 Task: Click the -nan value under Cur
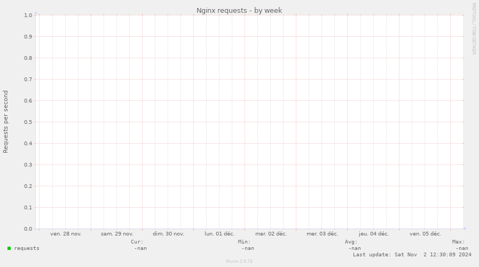pos(140,248)
